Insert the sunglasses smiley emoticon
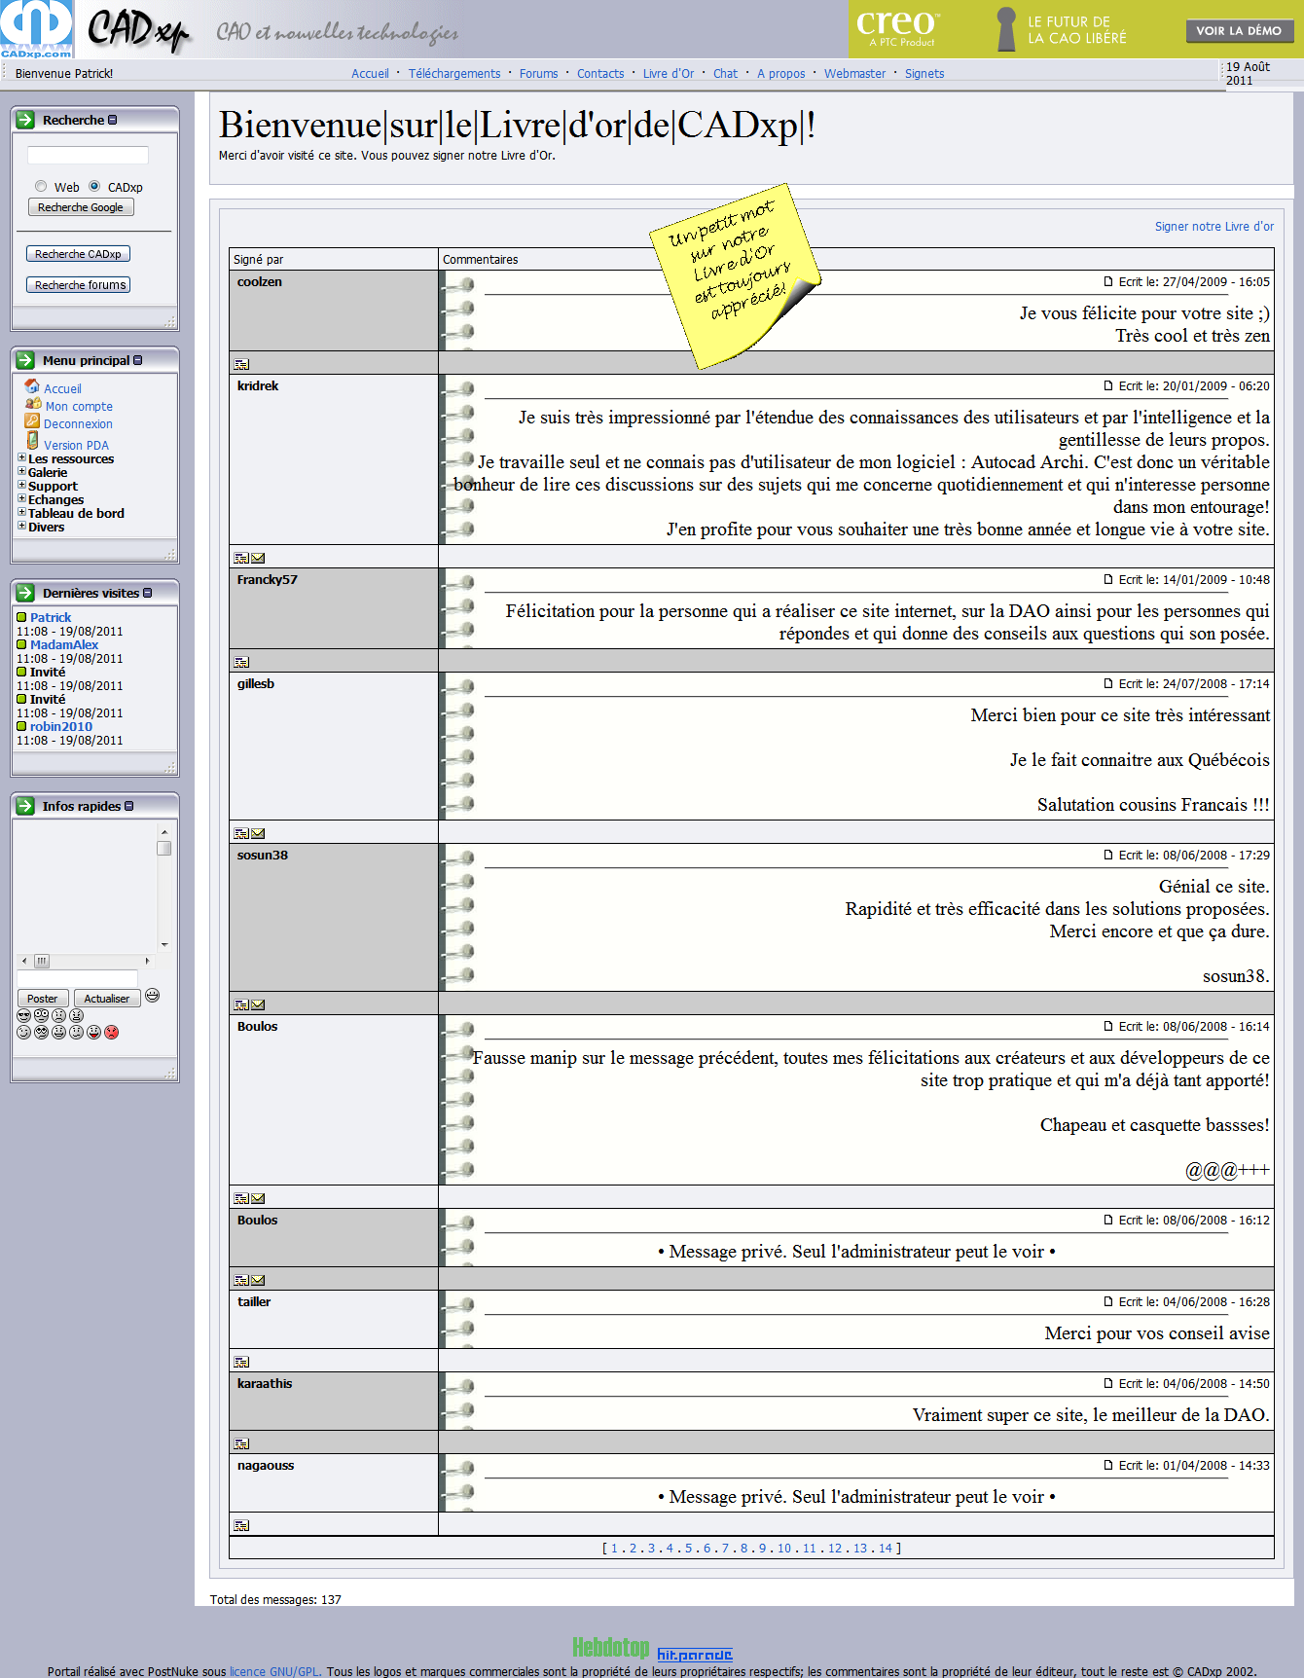This screenshot has height=1678, width=1304. click(x=24, y=1016)
